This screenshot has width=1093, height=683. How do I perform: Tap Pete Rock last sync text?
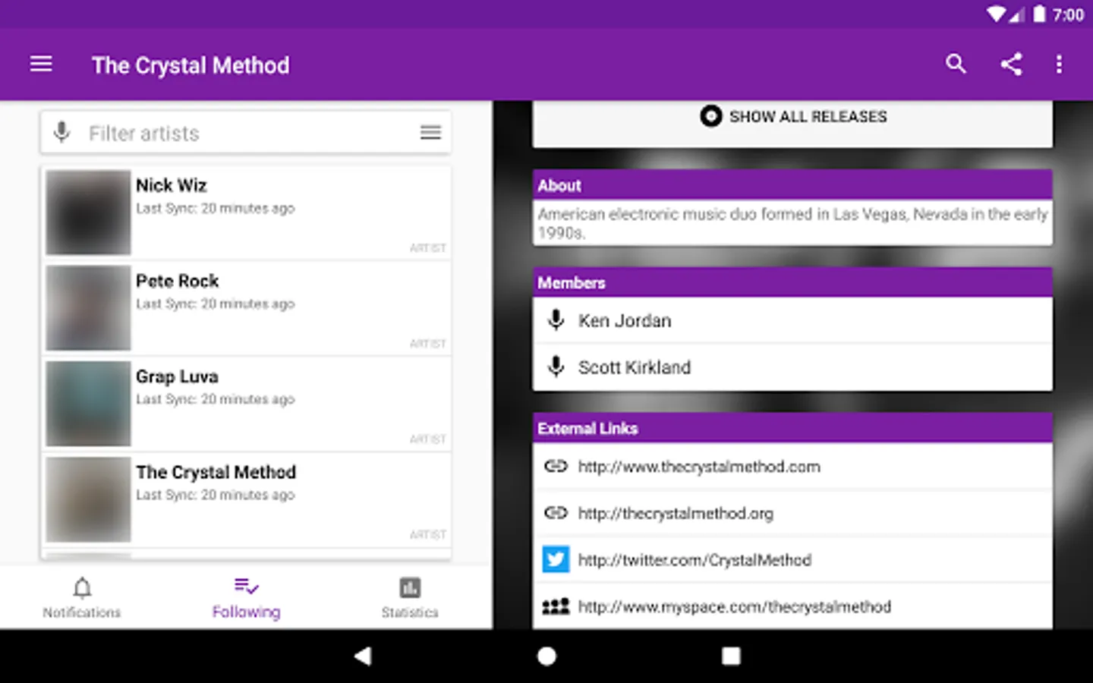point(216,304)
